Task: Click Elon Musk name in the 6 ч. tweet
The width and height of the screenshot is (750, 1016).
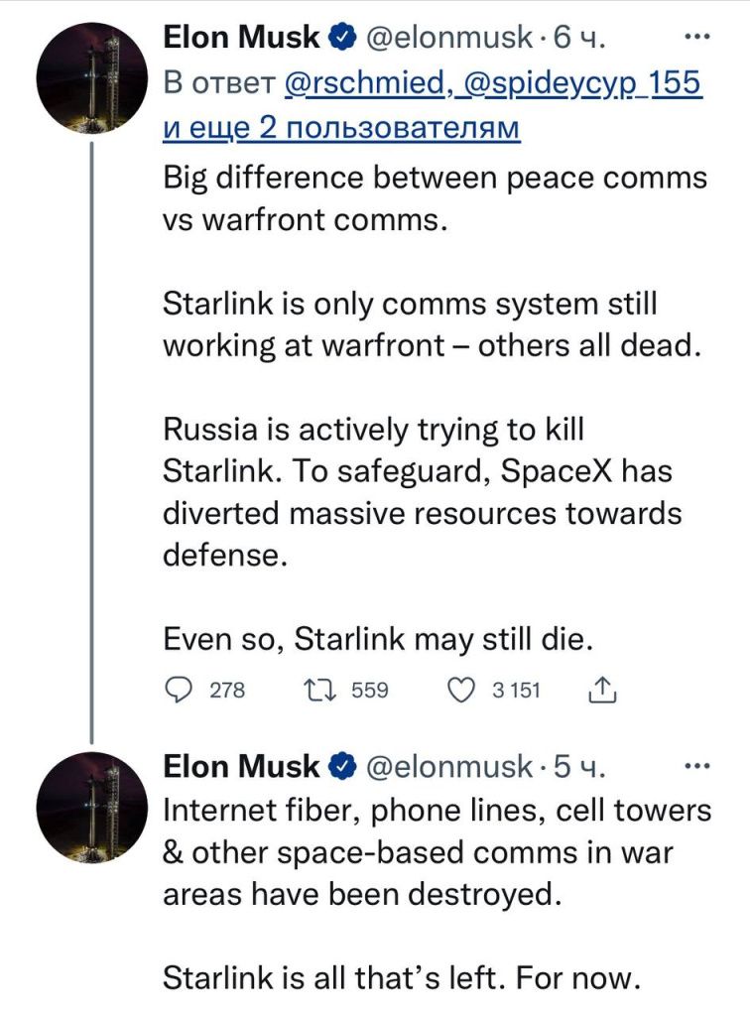Action: (241, 38)
